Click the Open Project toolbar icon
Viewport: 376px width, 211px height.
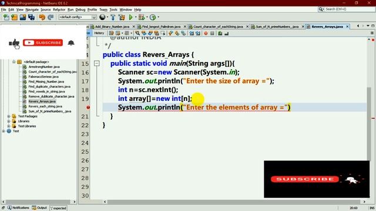click(x=23, y=17)
